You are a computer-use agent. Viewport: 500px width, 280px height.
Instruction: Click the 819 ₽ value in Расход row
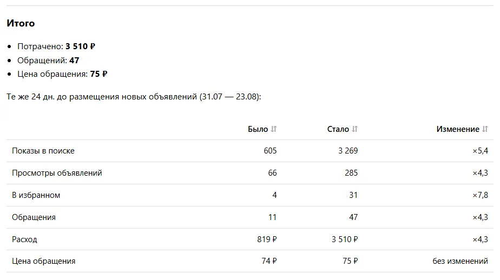(267, 239)
